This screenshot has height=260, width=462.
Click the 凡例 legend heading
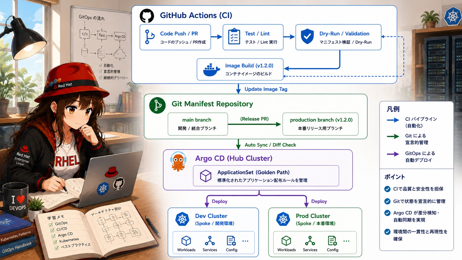(393, 109)
